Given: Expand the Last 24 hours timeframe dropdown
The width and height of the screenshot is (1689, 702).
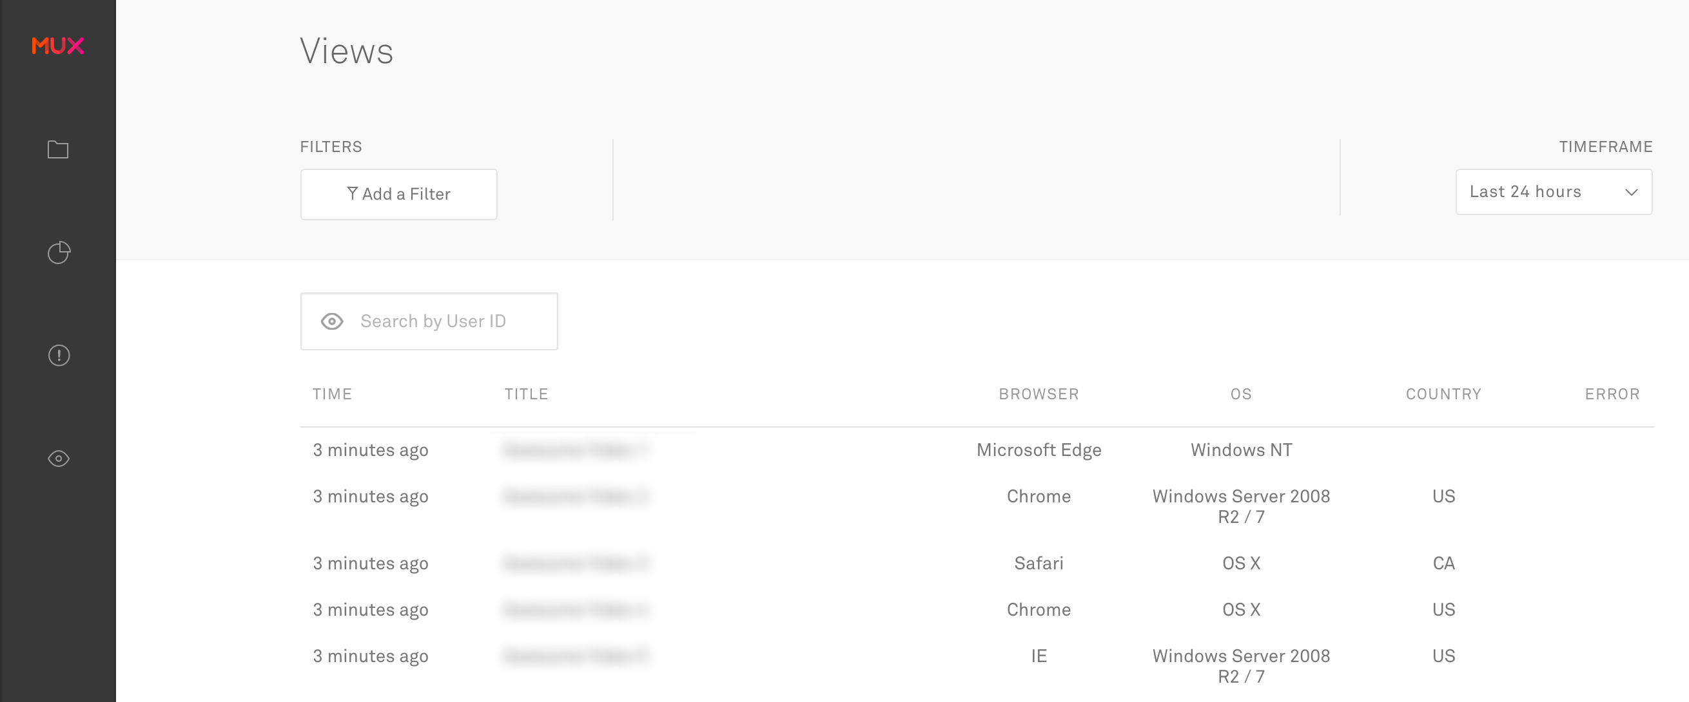Looking at the screenshot, I should [1525, 192].
